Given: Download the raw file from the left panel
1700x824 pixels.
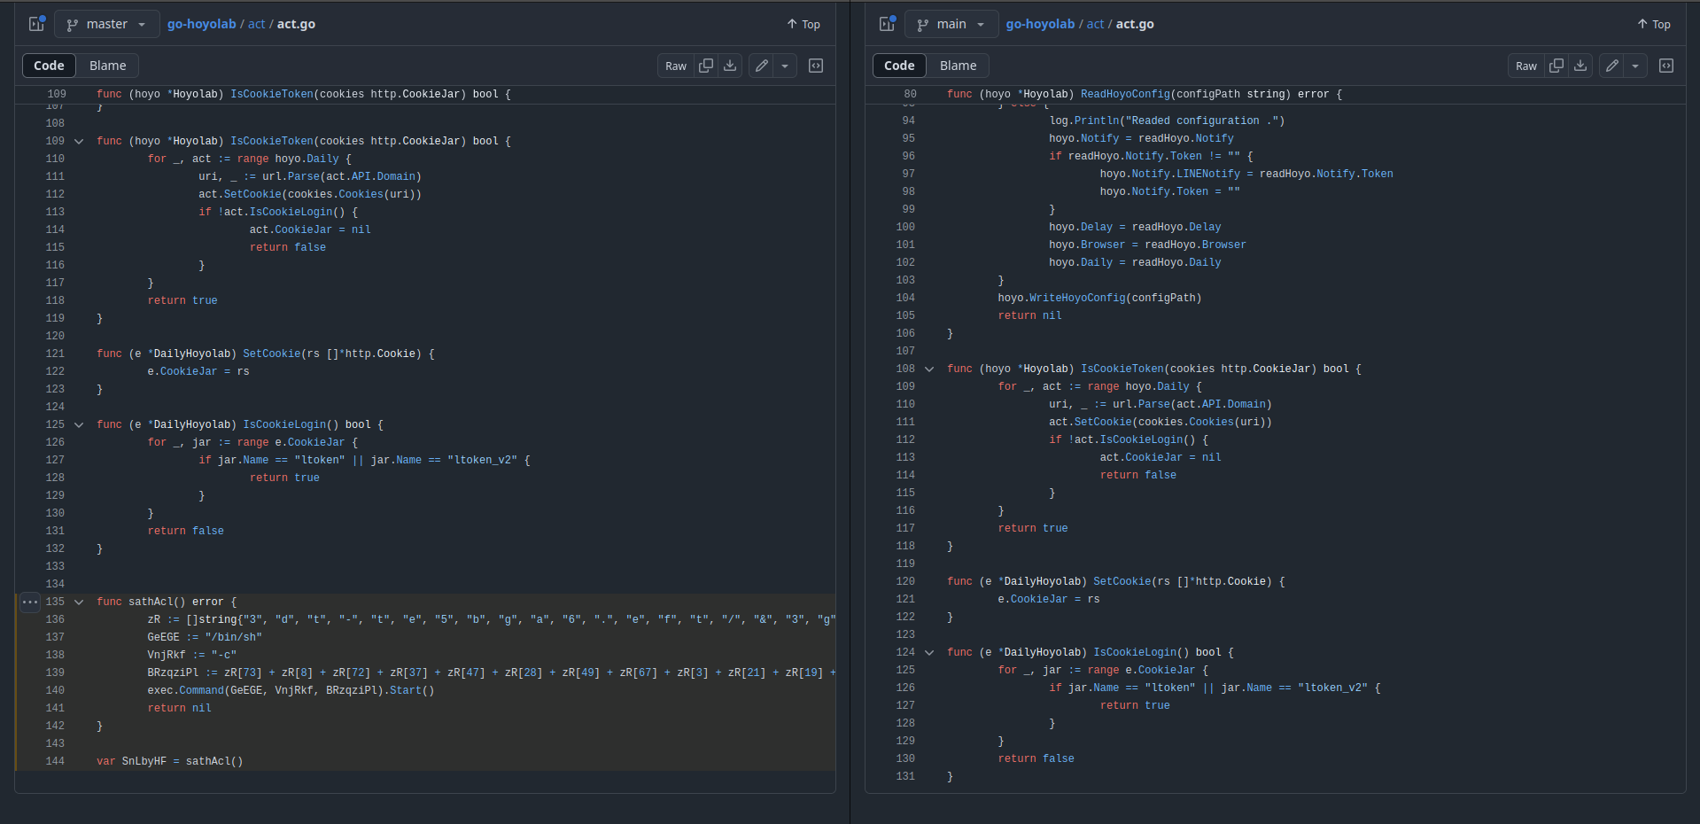Looking at the screenshot, I should 729,66.
